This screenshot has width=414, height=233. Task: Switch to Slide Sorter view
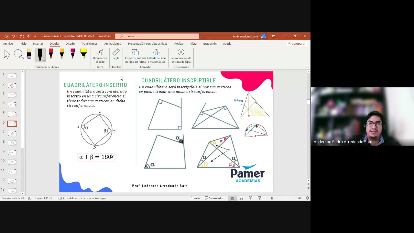241,198
